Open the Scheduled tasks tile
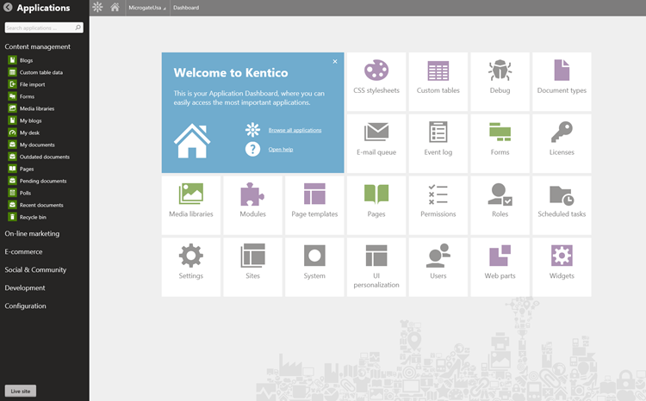Image resolution: width=646 pixels, height=401 pixels. (562, 205)
